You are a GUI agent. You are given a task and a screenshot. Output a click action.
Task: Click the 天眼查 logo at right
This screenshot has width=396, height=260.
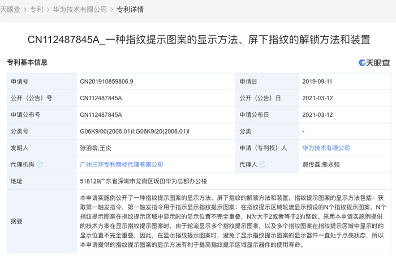point(375,63)
